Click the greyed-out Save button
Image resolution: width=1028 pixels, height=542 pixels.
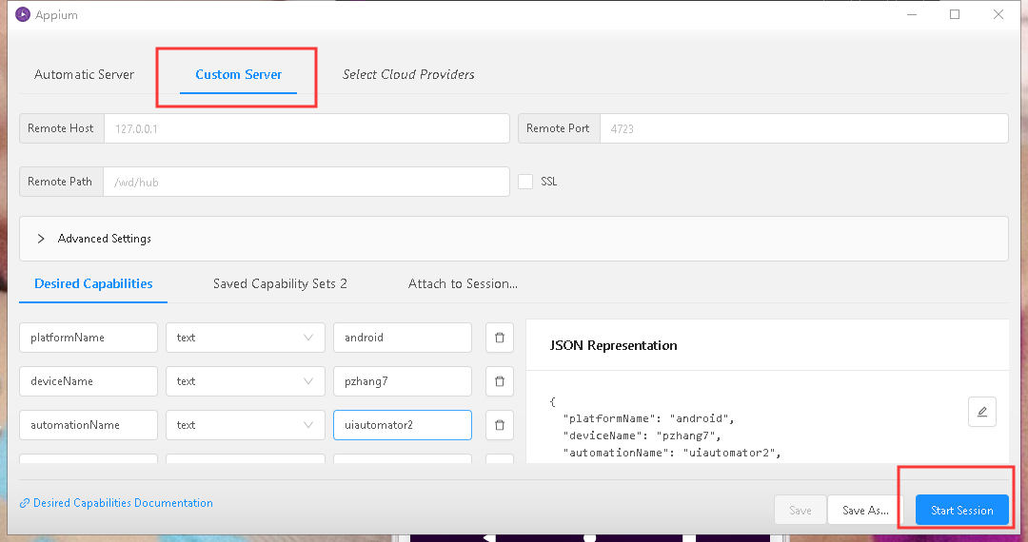pos(800,511)
